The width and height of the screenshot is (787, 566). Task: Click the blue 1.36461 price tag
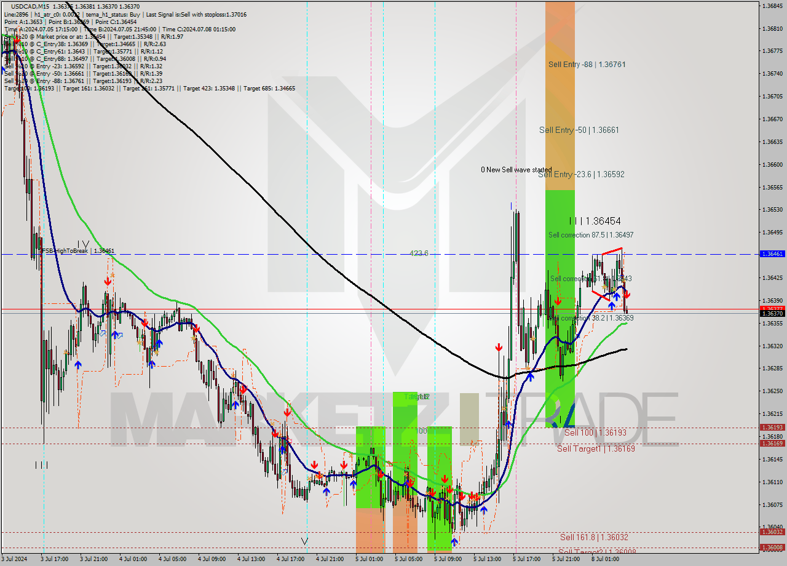(772, 253)
